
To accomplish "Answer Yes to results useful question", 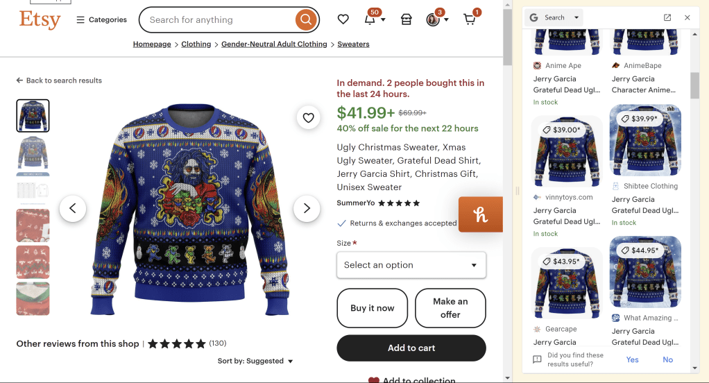I will click(x=632, y=359).
